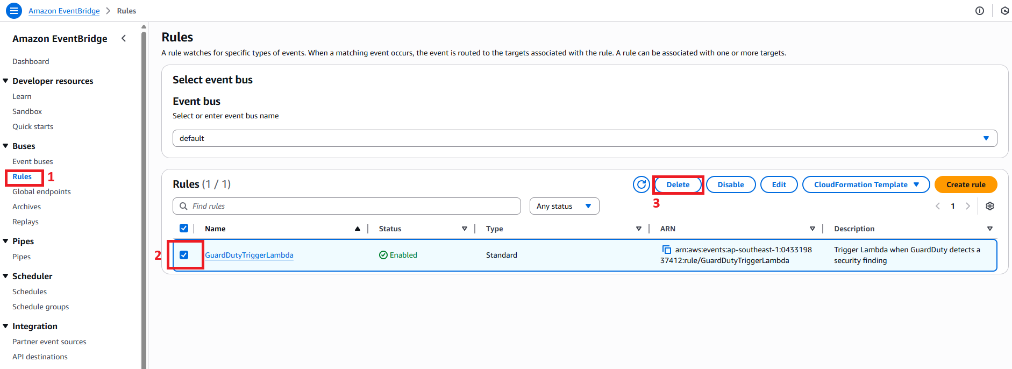
Task: Open Pipes link under Pipes section
Action: [x=22, y=257]
